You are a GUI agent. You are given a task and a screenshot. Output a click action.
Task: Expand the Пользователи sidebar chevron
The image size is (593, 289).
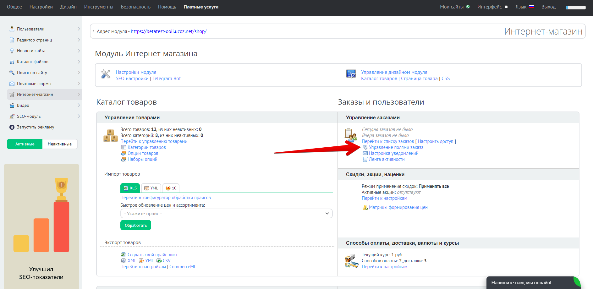pos(79,29)
